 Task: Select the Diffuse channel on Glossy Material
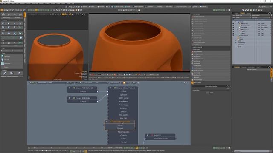[x=123, y=91]
